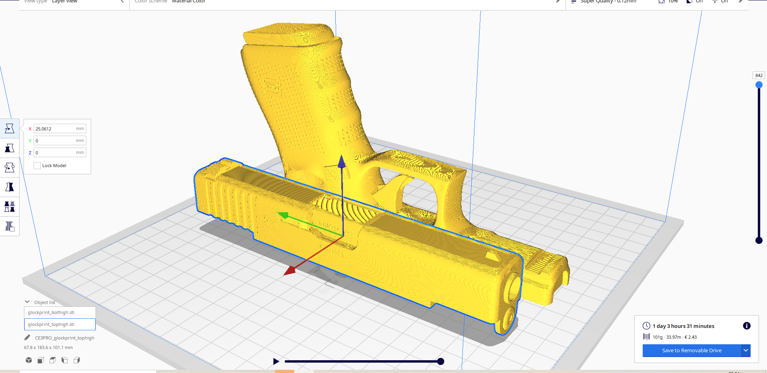Click the Y position input field
Viewport: 767px width, 373px height.
[60, 141]
